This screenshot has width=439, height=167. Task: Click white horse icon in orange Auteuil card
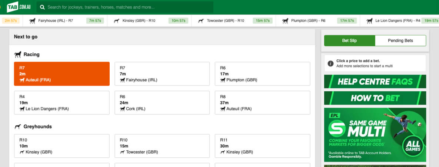[22, 80]
